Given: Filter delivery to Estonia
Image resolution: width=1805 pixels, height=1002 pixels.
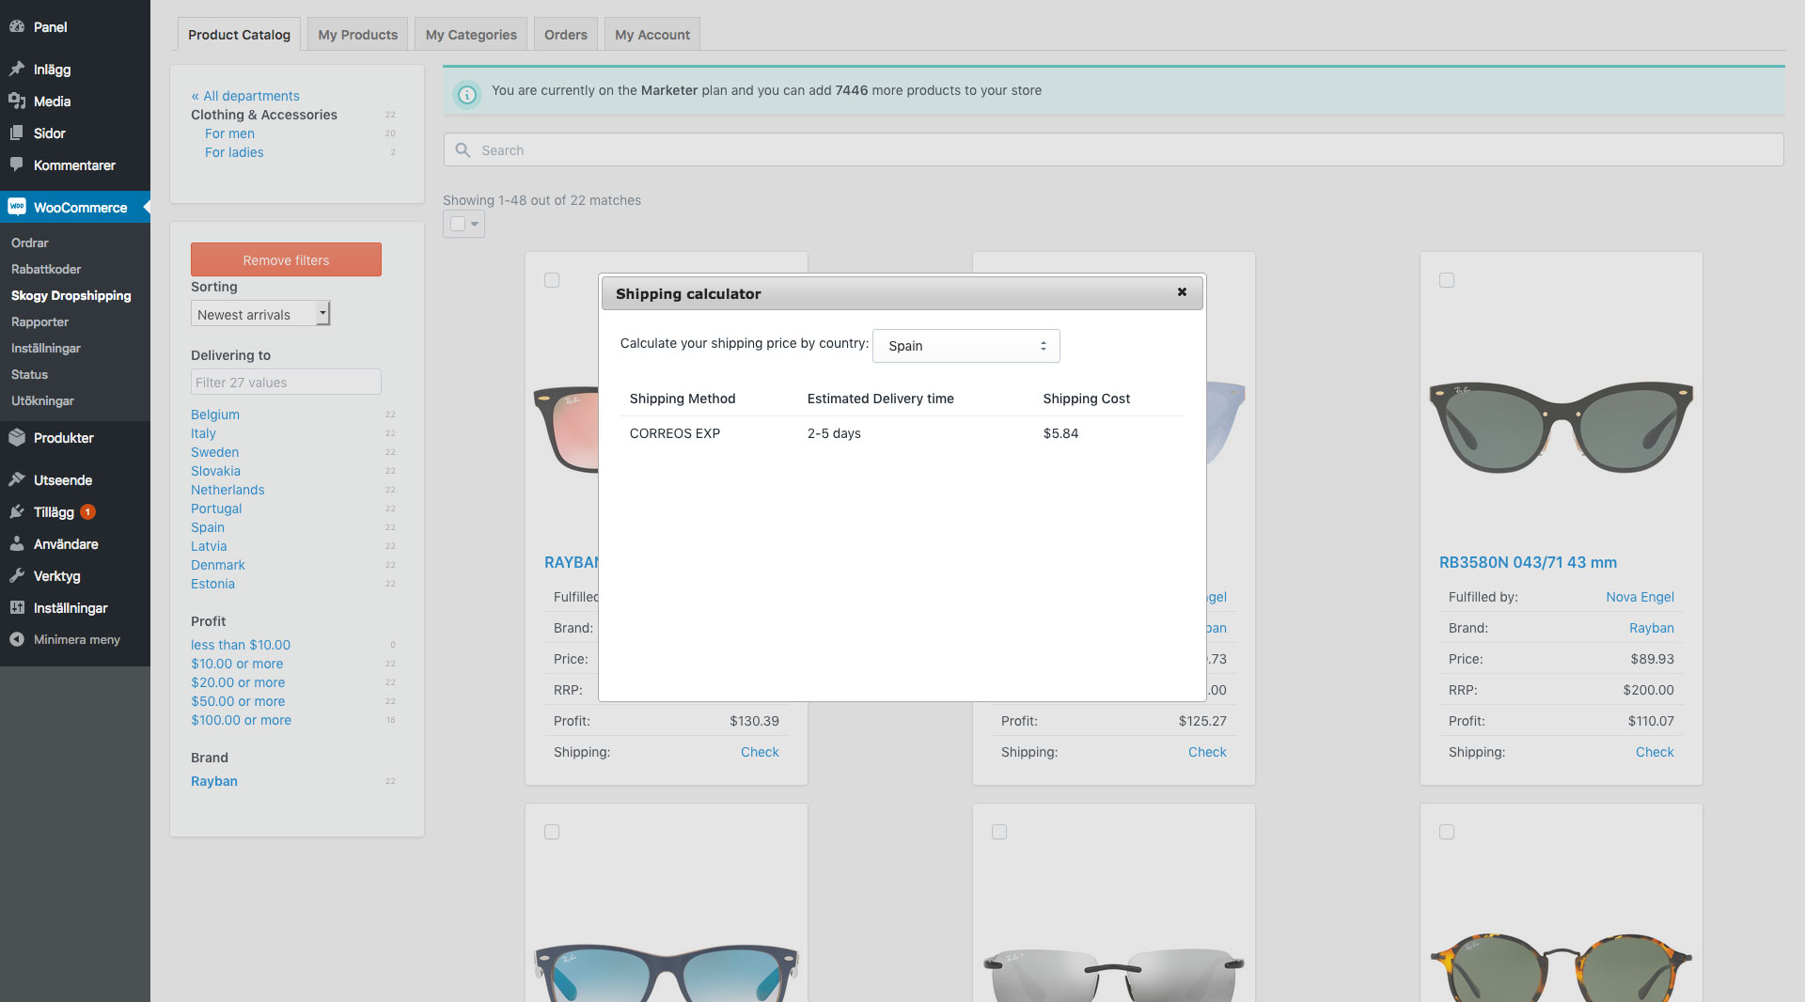Looking at the screenshot, I should (x=212, y=584).
